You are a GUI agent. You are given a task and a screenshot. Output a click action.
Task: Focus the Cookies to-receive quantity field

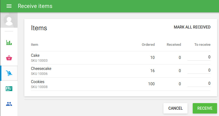coord(199,83)
